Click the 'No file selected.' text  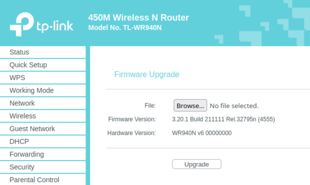tap(234, 106)
